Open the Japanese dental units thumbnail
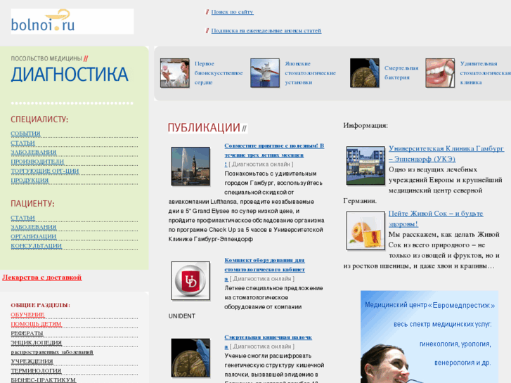 tap(264, 73)
